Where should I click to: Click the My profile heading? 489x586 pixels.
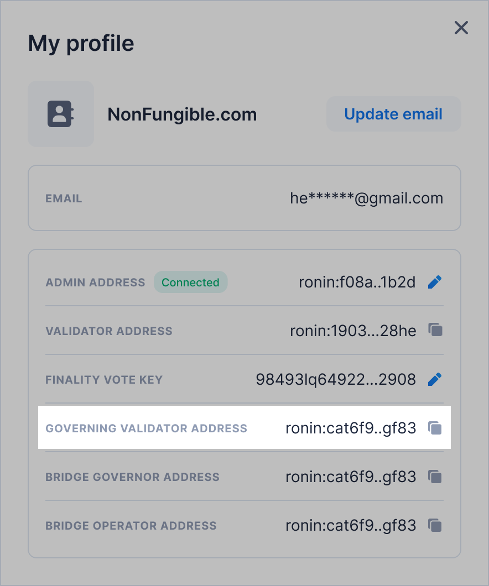pyautogui.click(x=81, y=43)
